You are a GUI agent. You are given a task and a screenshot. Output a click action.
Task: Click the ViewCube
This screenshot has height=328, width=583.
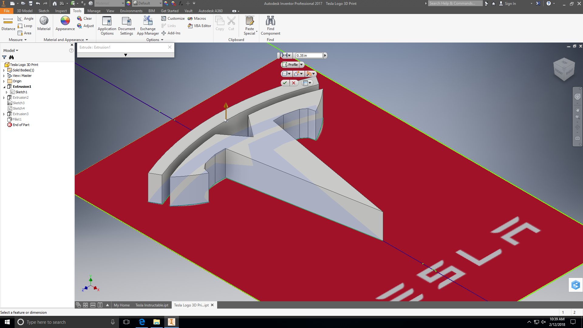click(564, 69)
